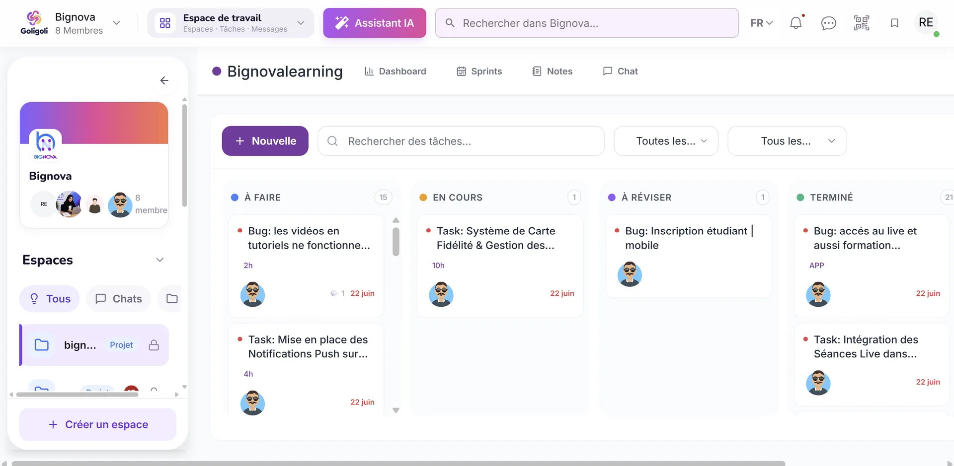Open the notifications bell
954x466 pixels.
tap(796, 23)
